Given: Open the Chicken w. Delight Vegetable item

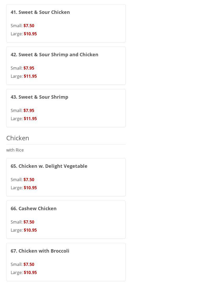Looking at the screenshot, I should (49, 166).
